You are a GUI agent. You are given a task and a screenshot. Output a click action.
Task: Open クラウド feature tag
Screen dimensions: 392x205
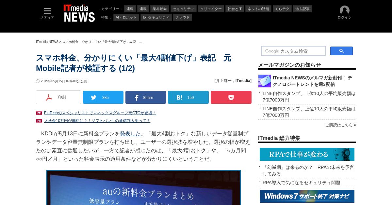click(183, 17)
